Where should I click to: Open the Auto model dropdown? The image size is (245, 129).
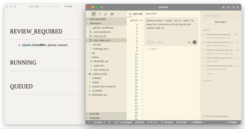click(160, 42)
